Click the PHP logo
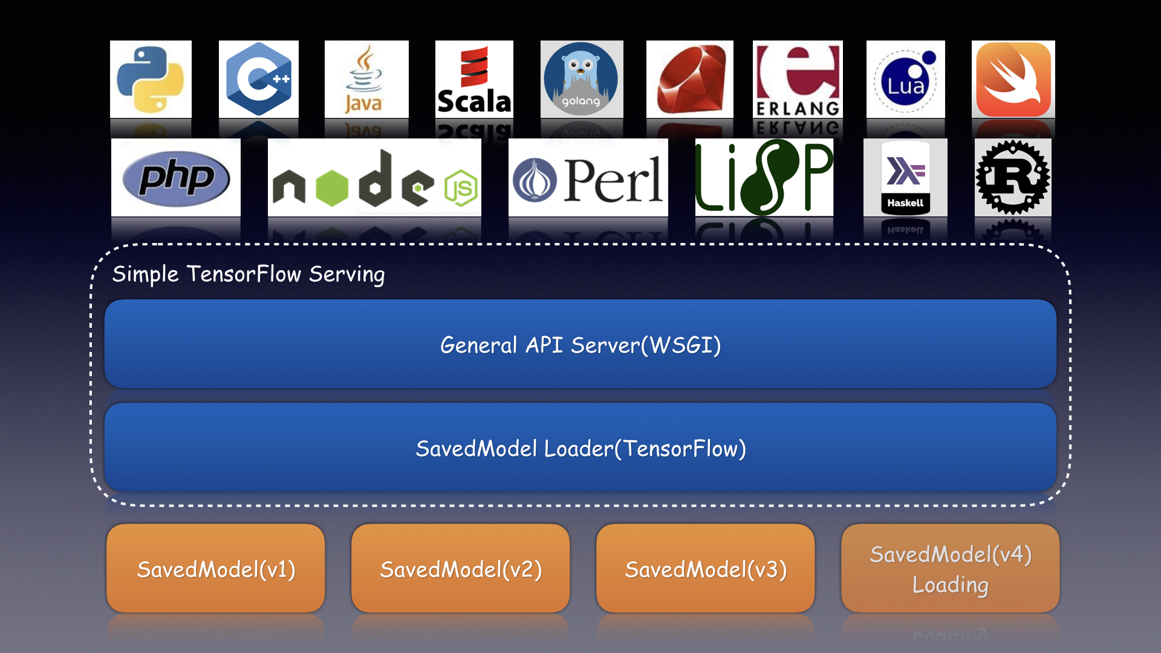Screen dimensions: 1161x653 coord(175,178)
